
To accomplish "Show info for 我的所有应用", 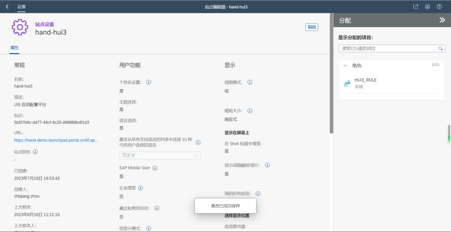I will [x=258, y=194].
